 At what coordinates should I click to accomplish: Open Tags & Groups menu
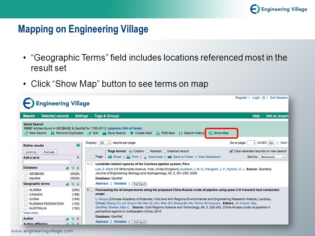point(106,116)
